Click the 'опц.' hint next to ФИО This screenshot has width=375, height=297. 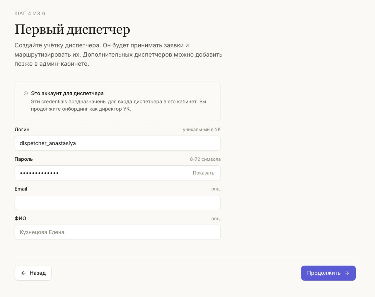[x=216, y=218]
